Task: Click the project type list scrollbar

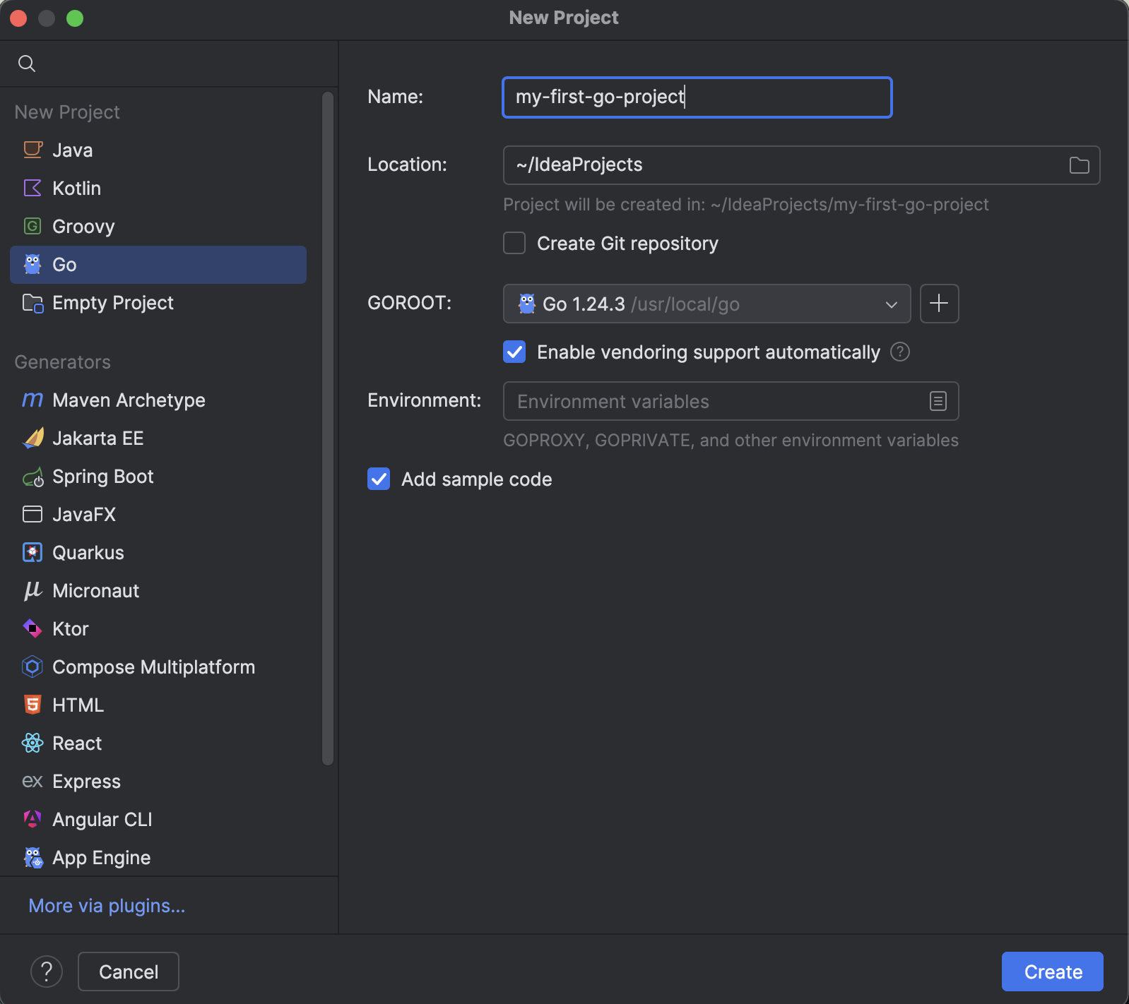Action: [327, 428]
